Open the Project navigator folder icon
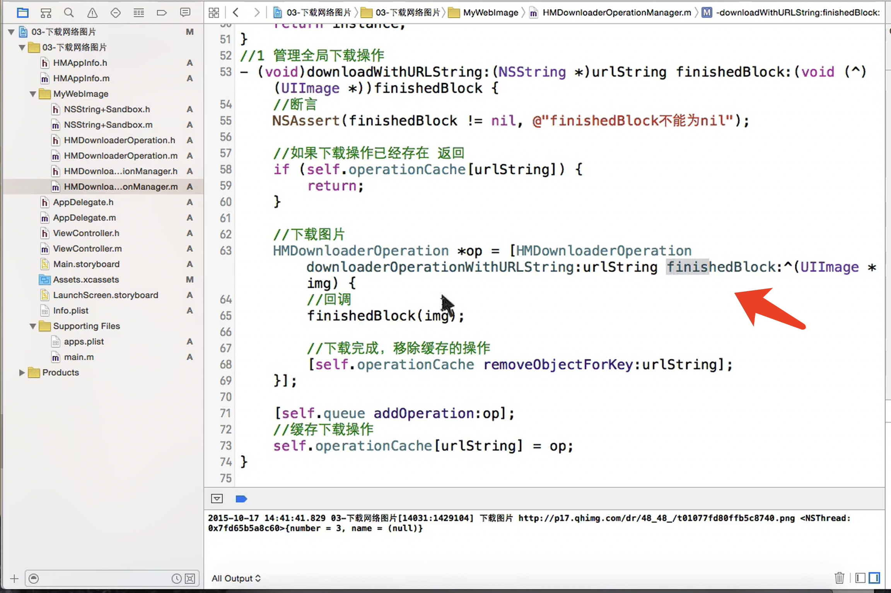This screenshot has width=891, height=593. pyautogui.click(x=22, y=13)
